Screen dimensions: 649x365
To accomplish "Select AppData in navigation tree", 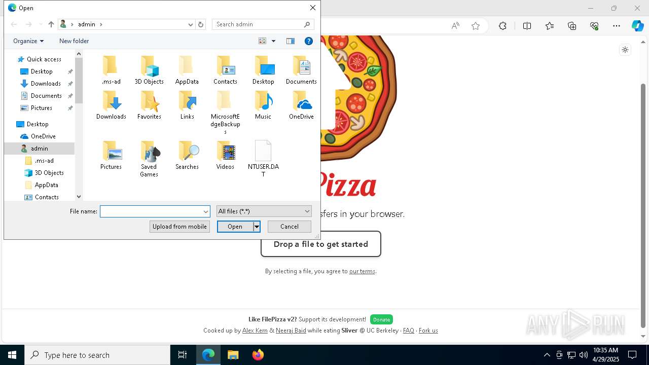I will tap(47, 185).
